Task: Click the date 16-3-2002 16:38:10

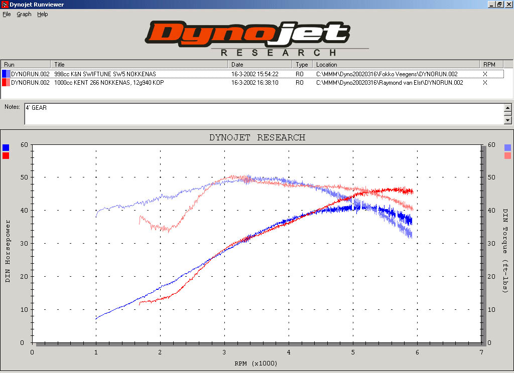Action: pyautogui.click(x=254, y=83)
